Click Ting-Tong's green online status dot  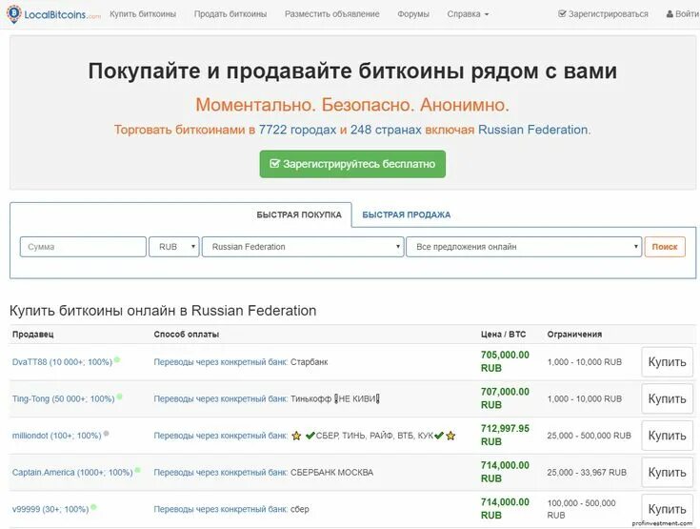pos(120,397)
